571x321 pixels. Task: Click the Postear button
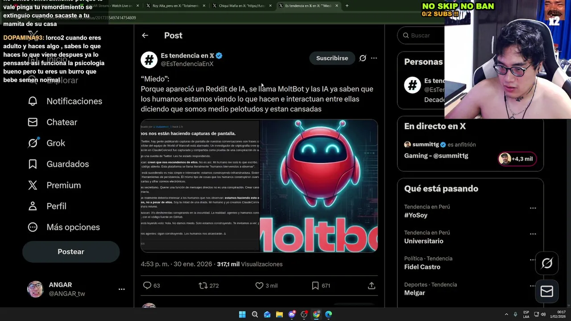71,251
